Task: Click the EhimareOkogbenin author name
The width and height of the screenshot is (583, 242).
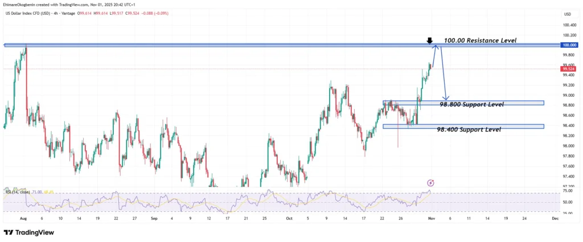Action: pyautogui.click(x=19, y=5)
